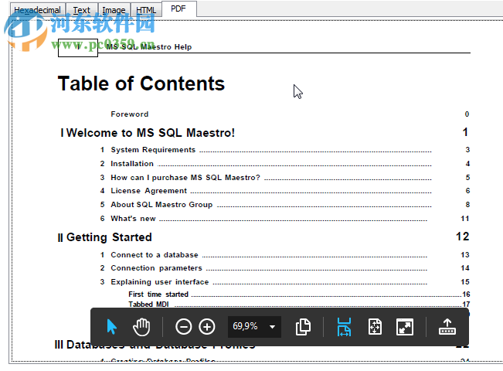Open the License Agreement entry
The image size is (503, 371).
click(149, 191)
